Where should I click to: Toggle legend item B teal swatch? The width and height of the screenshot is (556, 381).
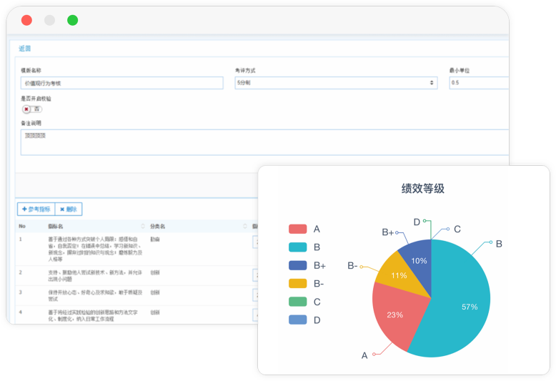point(297,247)
